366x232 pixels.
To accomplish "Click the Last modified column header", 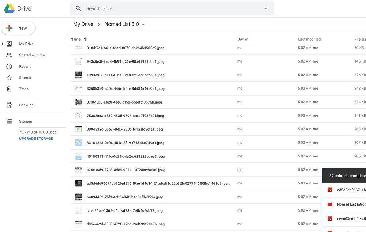I will pos(309,39).
